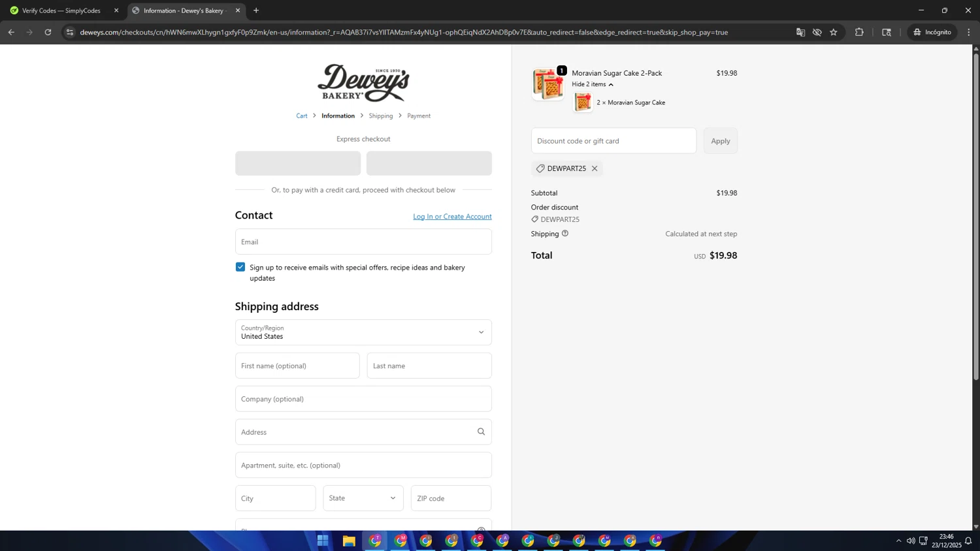Click the Last name field
This screenshot has width=980, height=551.
(429, 366)
